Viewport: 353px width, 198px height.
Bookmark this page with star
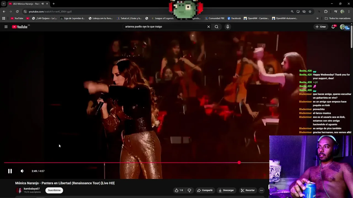point(310,12)
